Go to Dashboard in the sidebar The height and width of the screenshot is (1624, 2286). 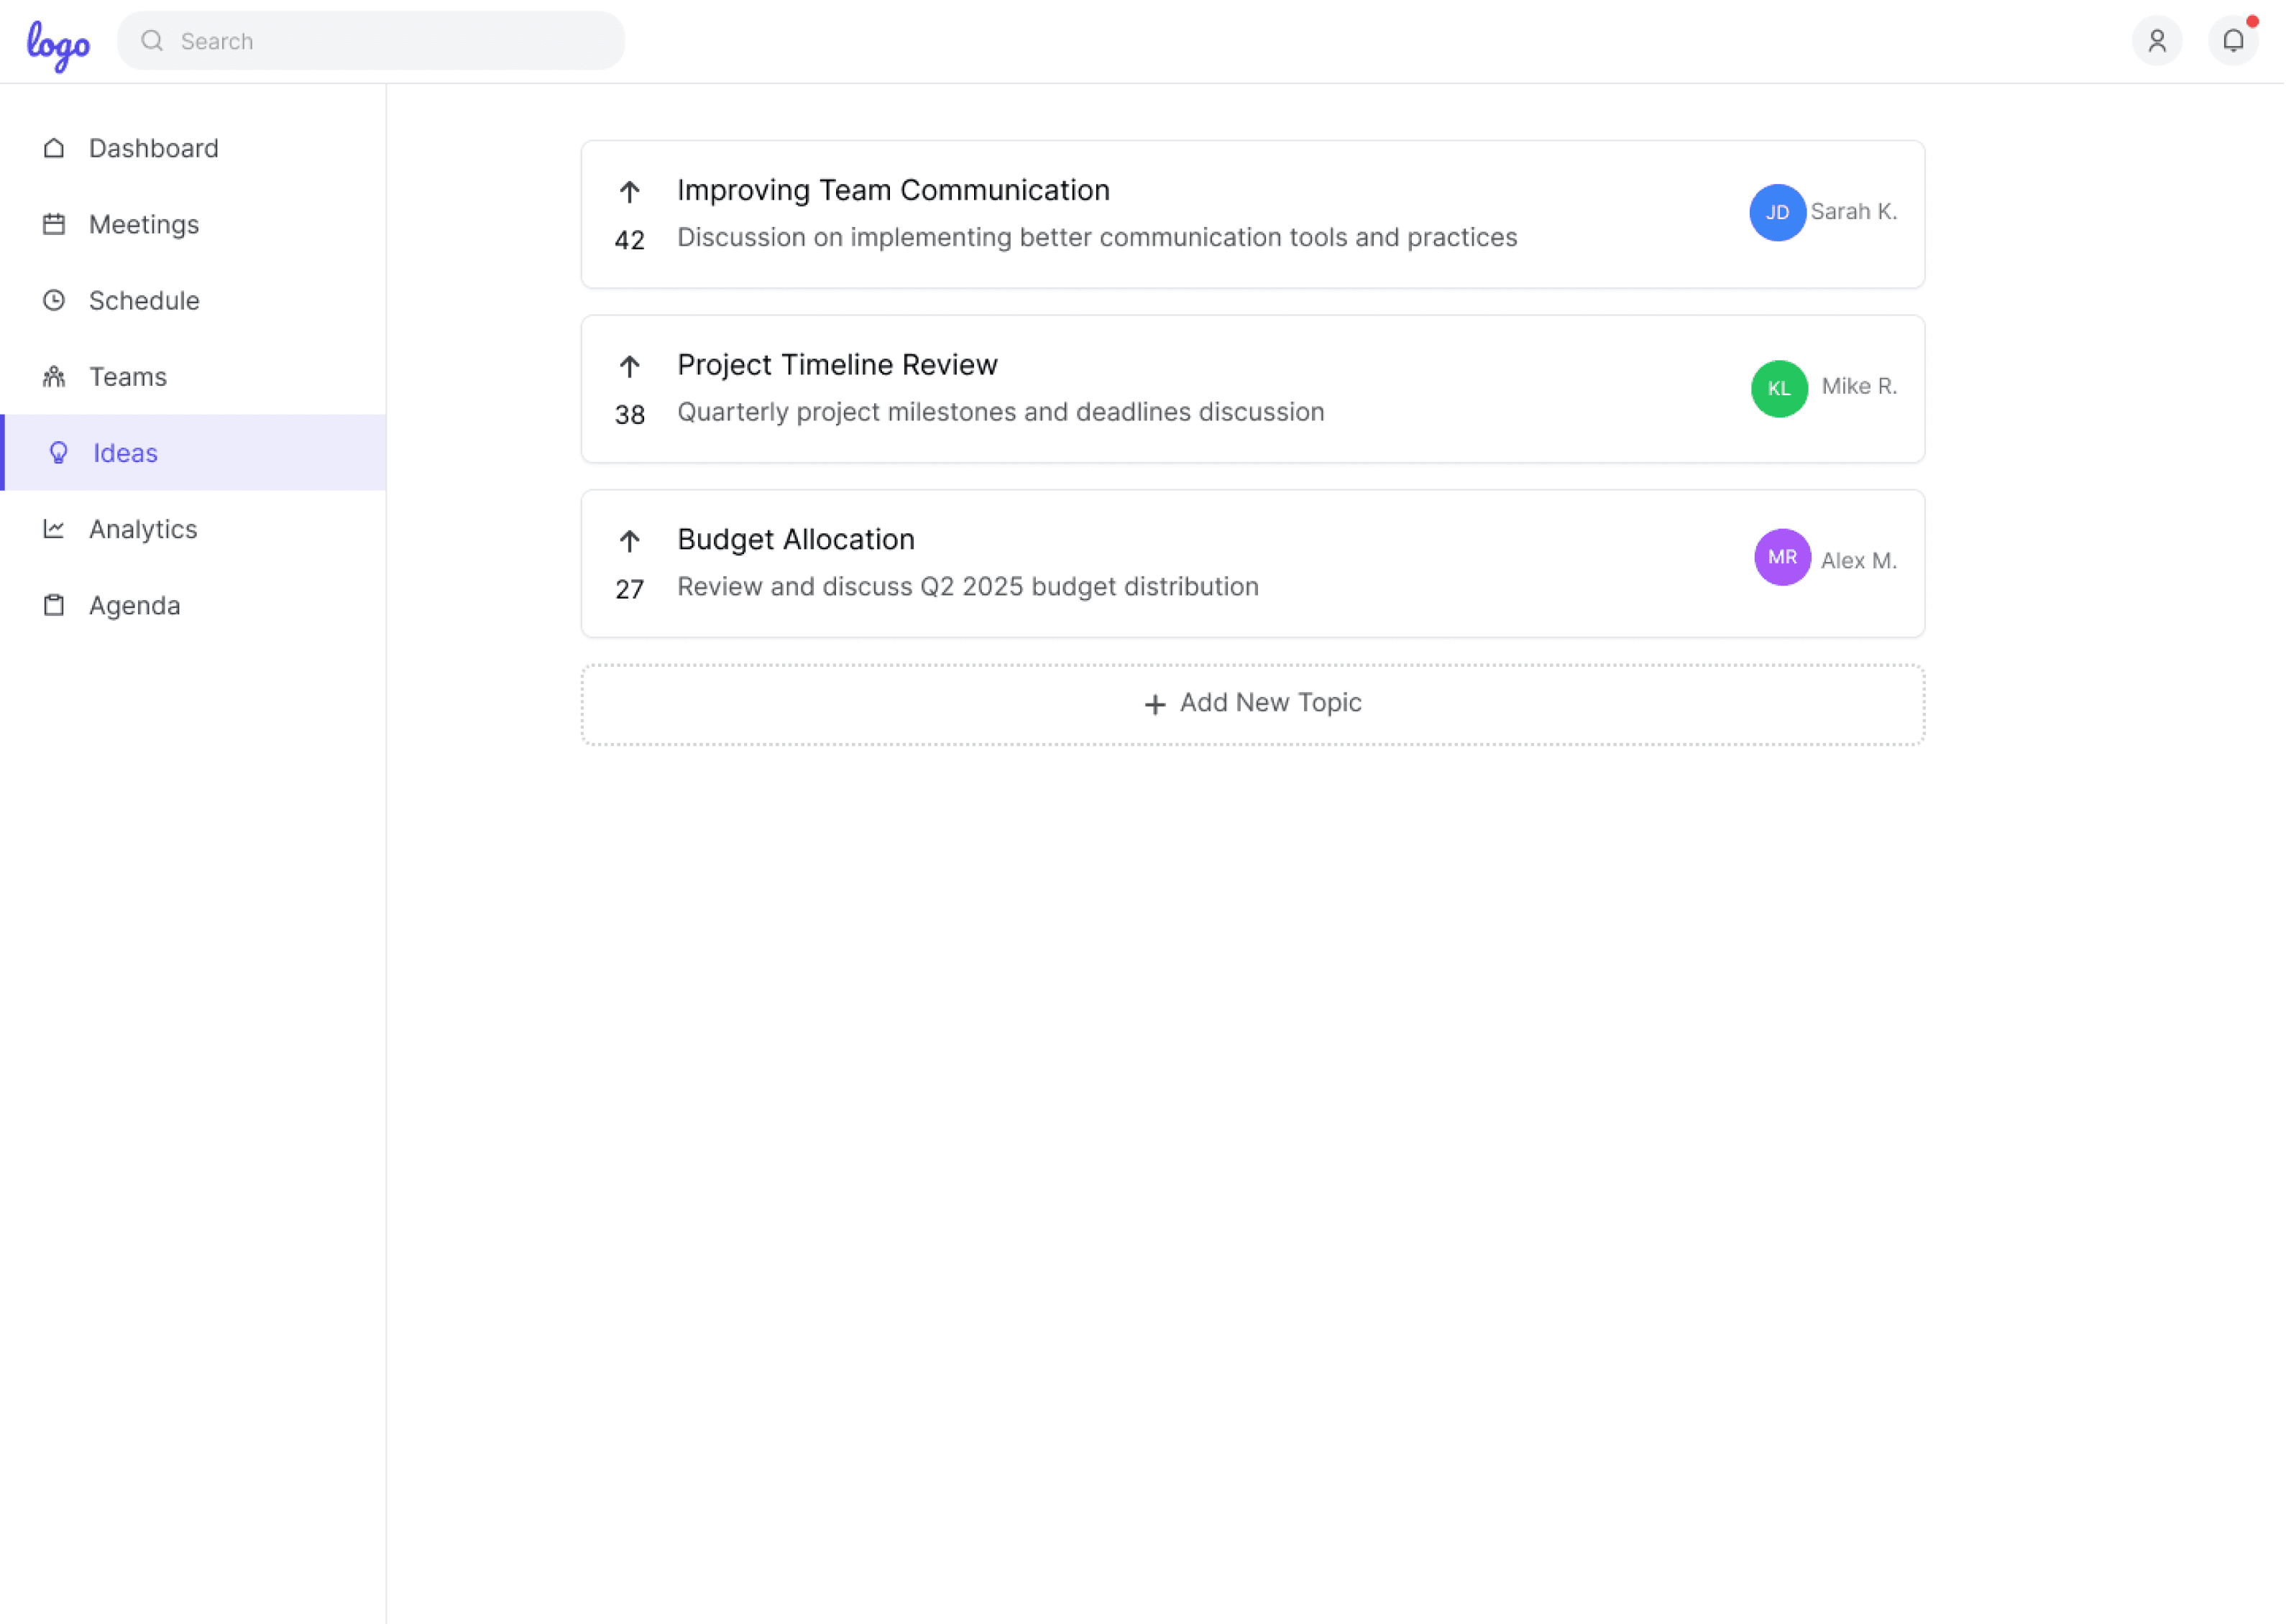pyautogui.click(x=153, y=148)
